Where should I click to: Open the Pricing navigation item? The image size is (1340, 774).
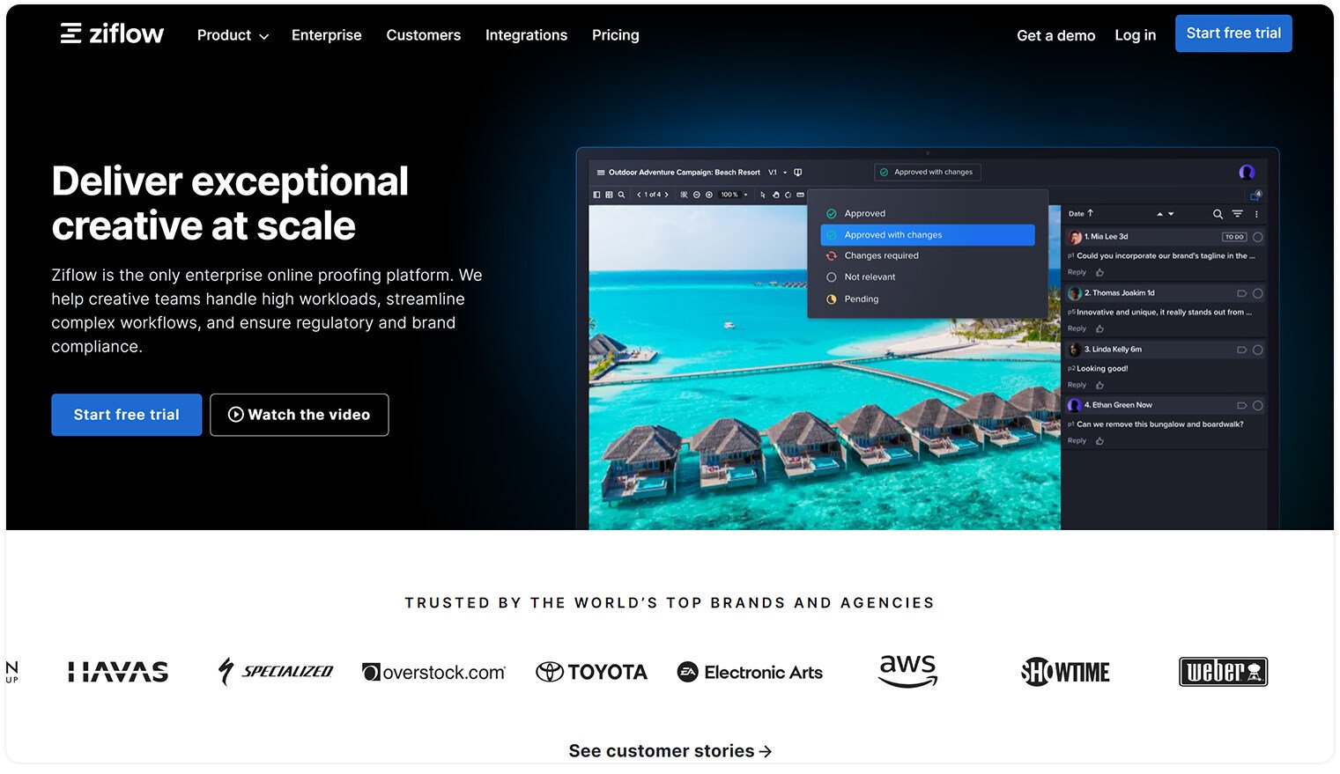(x=615, y=35)
